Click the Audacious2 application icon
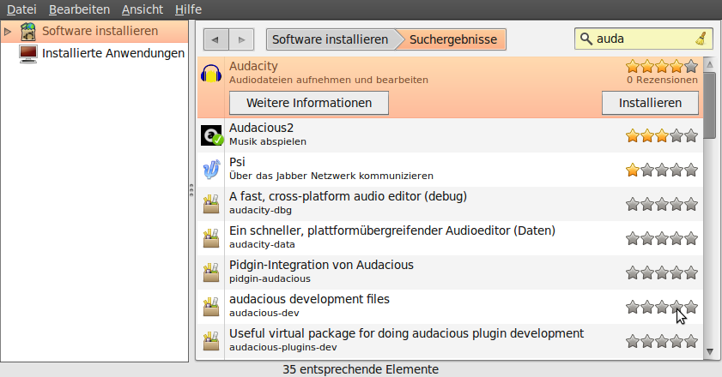 [211, 135]
